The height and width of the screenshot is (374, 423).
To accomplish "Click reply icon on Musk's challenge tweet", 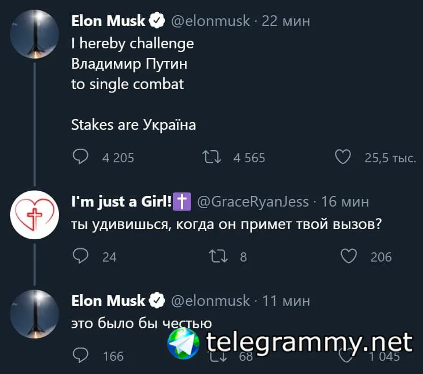I will pos(80,157).
